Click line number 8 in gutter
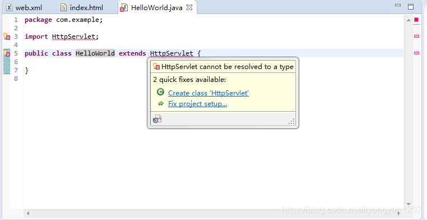 tap(16, 79)
